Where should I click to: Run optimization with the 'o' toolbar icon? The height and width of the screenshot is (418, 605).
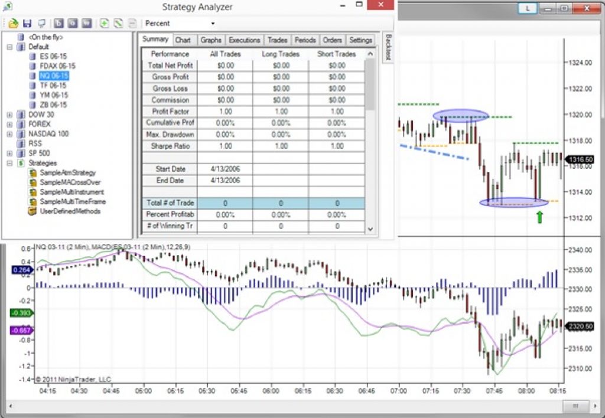click(x=73, y=24)
